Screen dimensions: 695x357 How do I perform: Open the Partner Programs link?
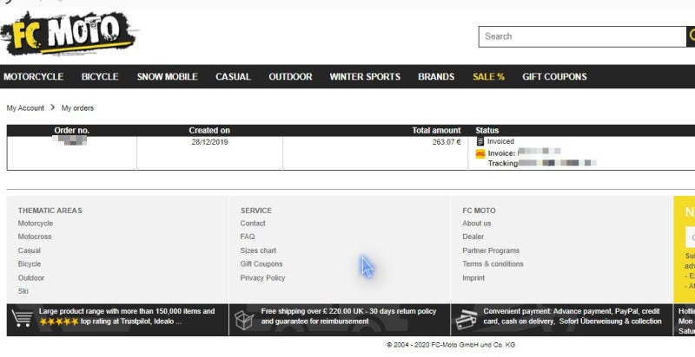491,250
